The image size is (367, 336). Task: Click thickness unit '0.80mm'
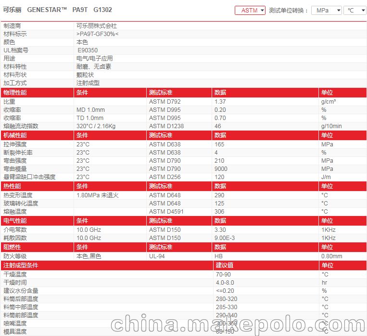point(332,256)
